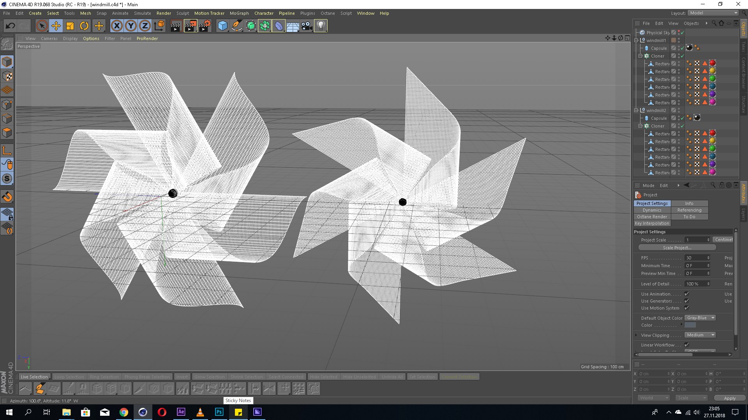Open the View Clipping Medium dropdown
This screenshot has width=748, height=420.
click(700, 335)
